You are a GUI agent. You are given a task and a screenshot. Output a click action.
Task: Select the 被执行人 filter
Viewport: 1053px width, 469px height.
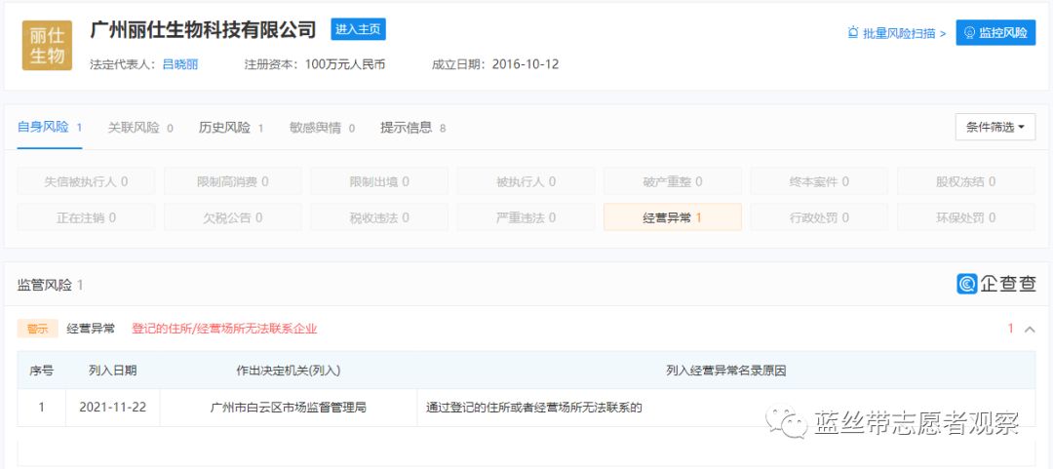[526, 181]
